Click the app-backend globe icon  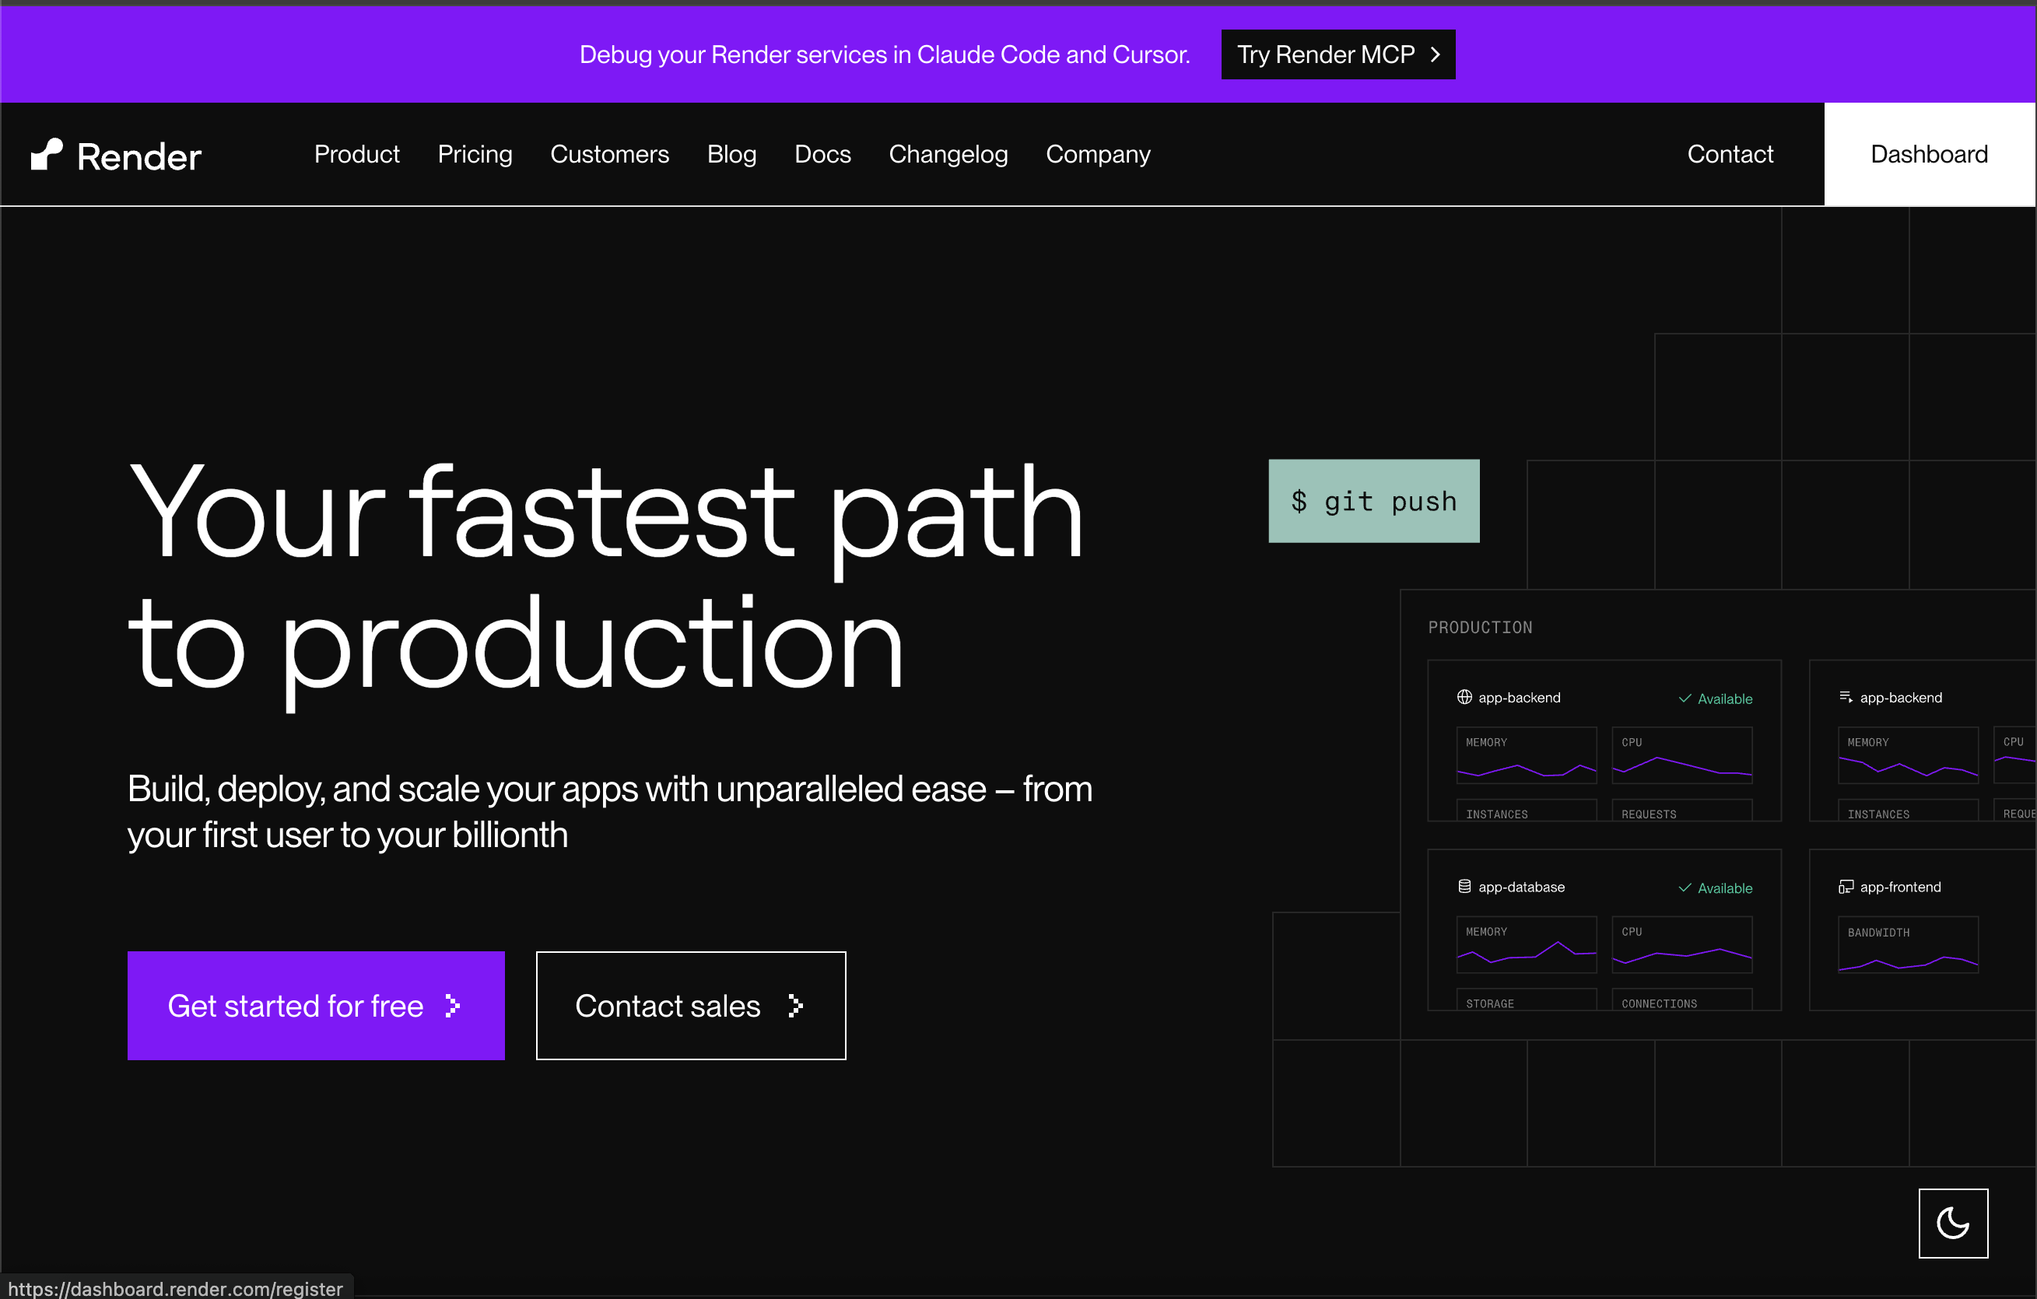tap(1464, 697)
